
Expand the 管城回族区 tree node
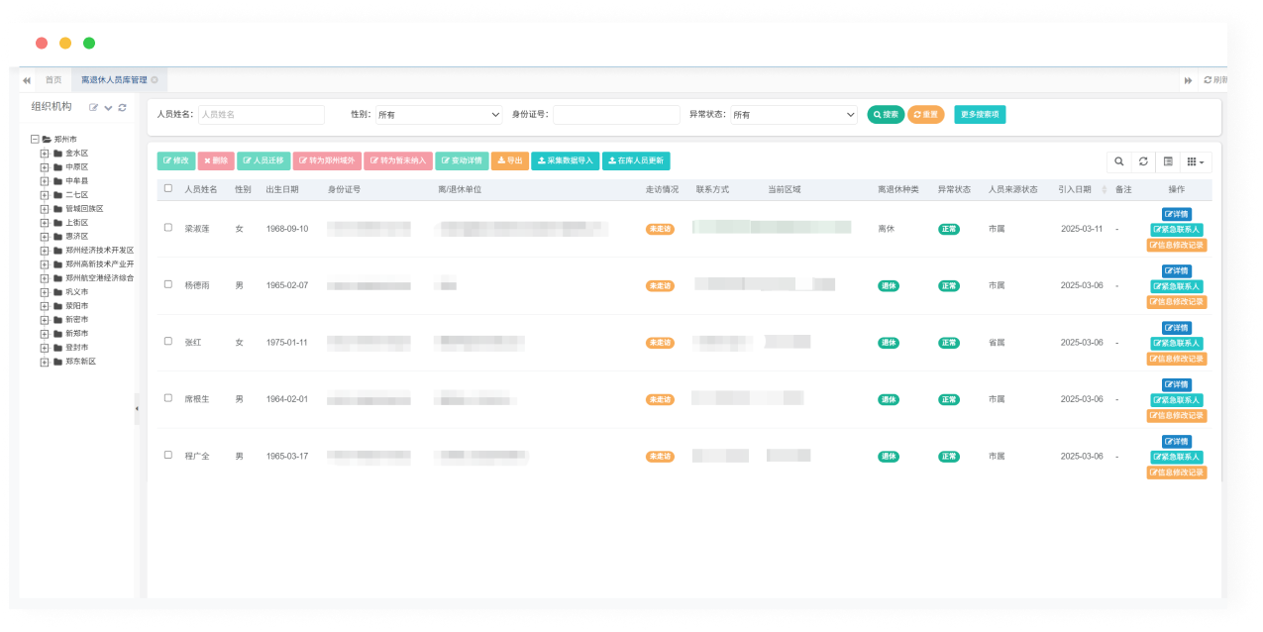point(45,209)
